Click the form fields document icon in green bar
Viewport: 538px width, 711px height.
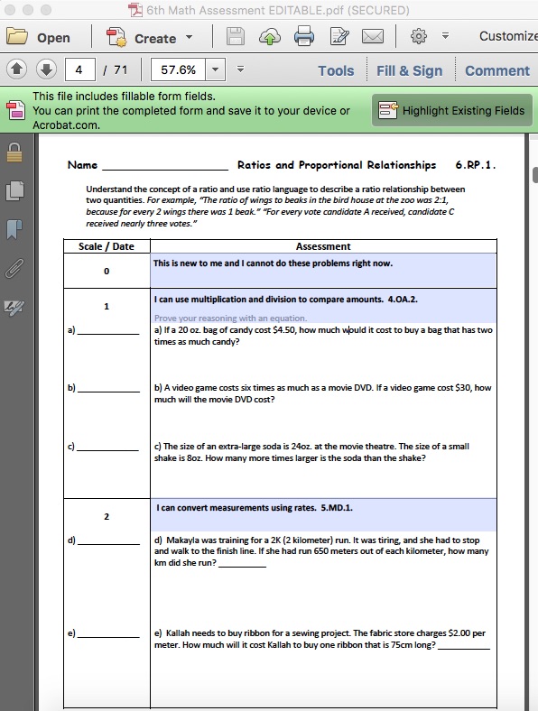(x=15, y=110)
